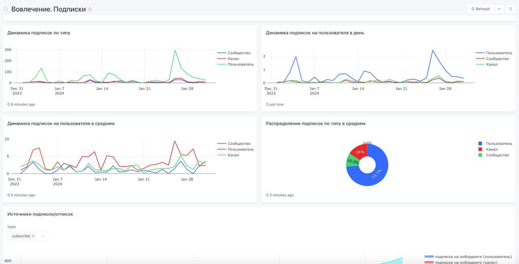
Task: Open the refresh interval dropdown arrow
Action: (499, 9)
